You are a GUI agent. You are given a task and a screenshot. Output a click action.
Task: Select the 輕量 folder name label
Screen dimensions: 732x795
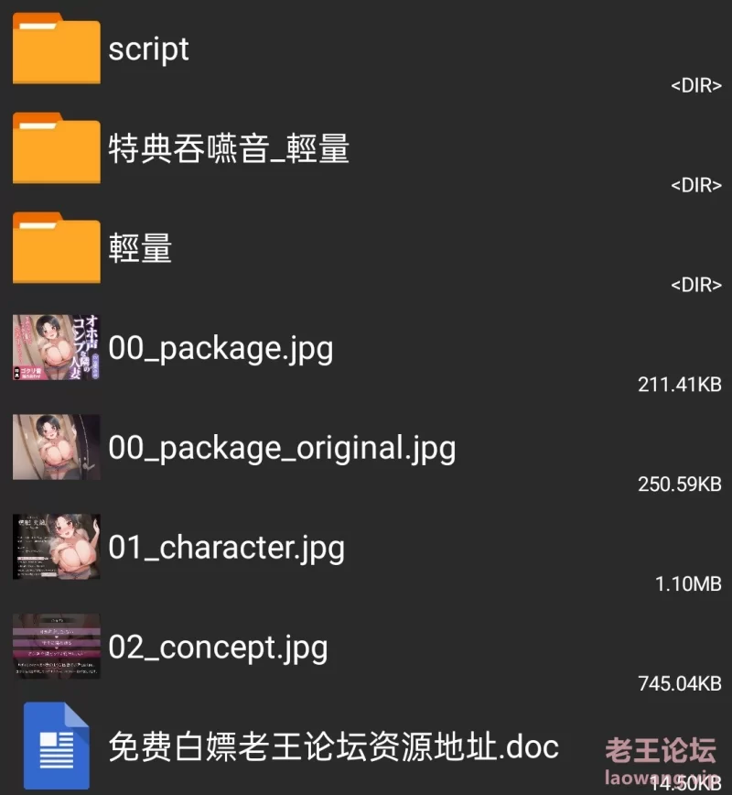pos(140,248)
